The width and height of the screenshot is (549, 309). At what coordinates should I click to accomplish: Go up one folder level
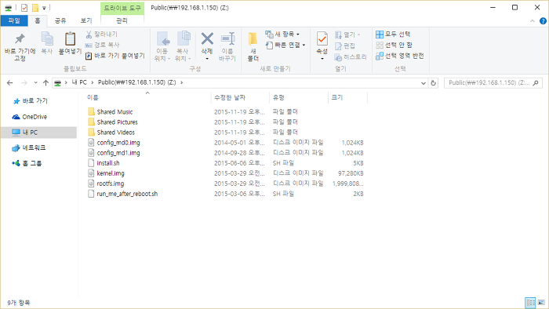point(45,82)
